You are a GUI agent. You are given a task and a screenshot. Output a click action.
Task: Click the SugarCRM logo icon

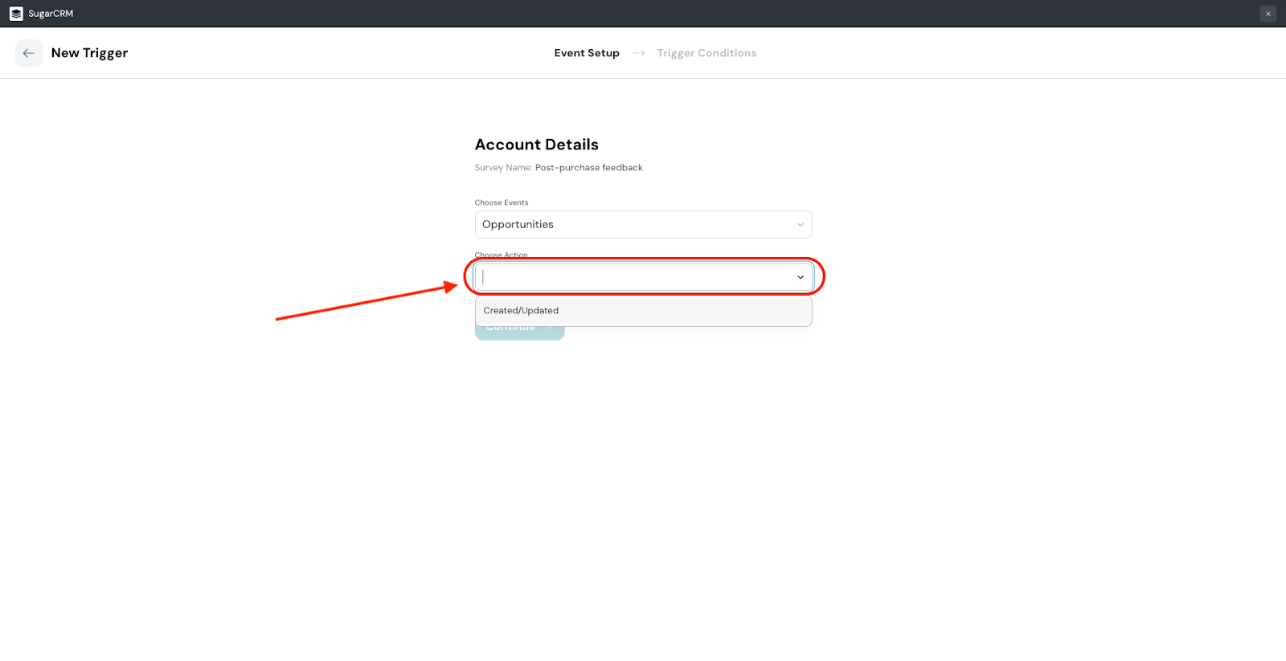pyautogui.click(x=16, y=14)
